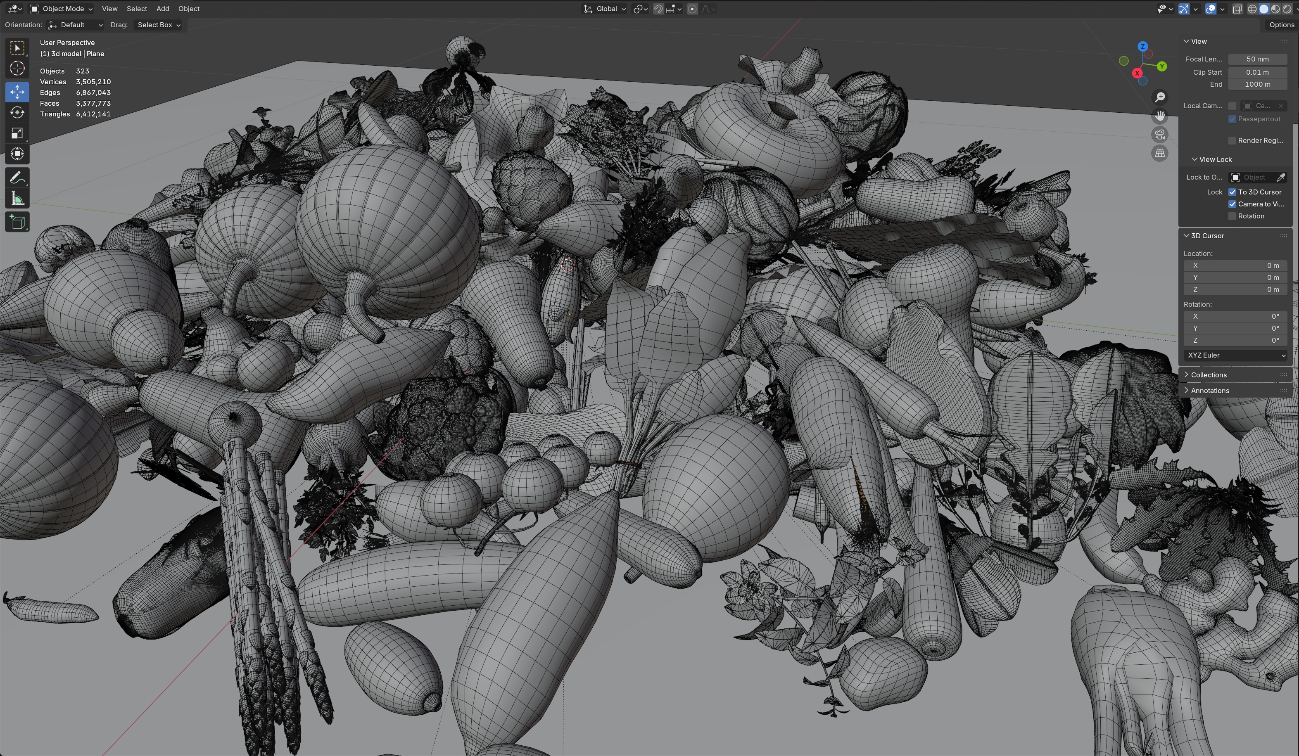This screenshot has height=756, width=1299.
Task: Select the Annotate pencil tool
Action: pos(17,178)
